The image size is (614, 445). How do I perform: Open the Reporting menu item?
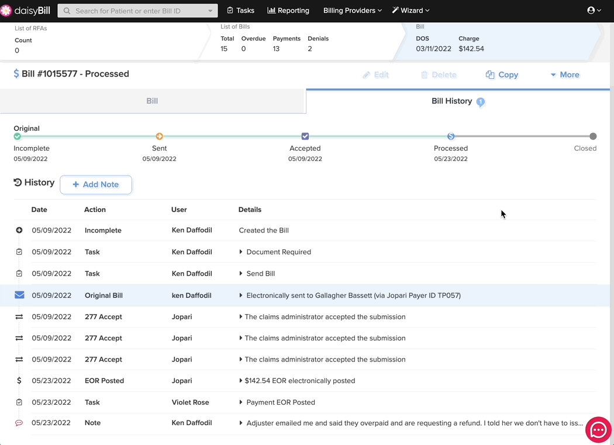click(288, 11)
